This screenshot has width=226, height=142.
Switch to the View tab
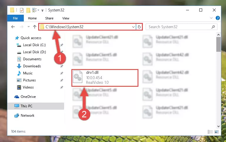click(66, 18)
